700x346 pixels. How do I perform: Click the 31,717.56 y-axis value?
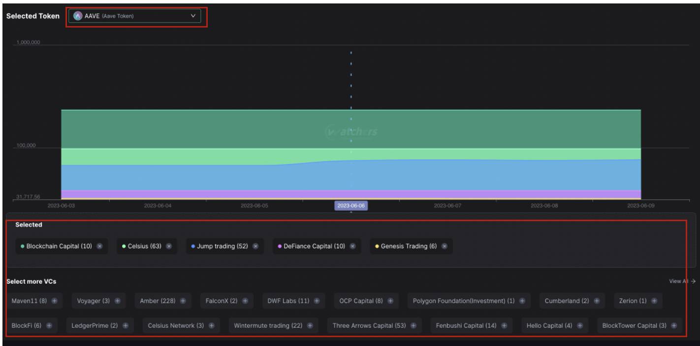[x=30, y=197]
